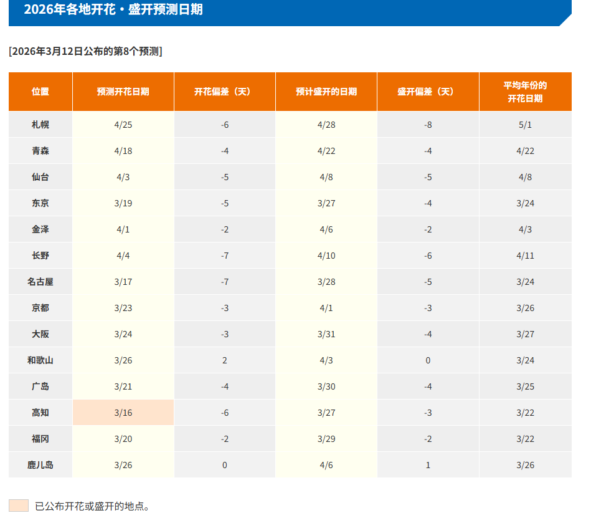Viewport: 591px width, 513px height.
Task: Click the 鹿儿岛 row label
Action: (x=40, y=465)
